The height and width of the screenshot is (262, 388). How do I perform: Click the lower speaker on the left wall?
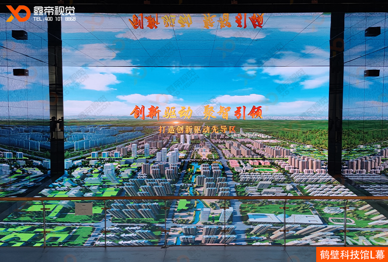(x=20, y=72)
